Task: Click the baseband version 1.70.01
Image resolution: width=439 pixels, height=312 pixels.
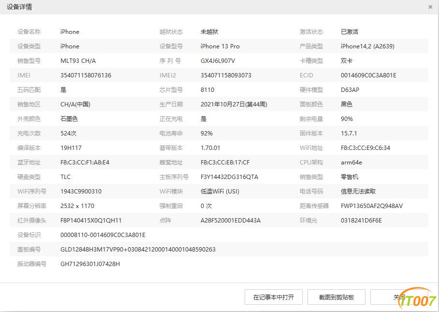Action: pos(210,148)
